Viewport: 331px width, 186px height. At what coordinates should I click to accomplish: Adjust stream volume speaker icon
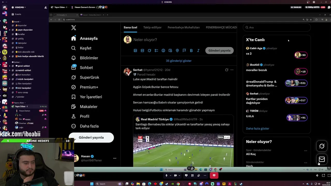(x=317, y=175)
